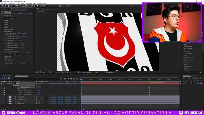
Task: Switch to Render Queue tab
Action: point(7,75)
